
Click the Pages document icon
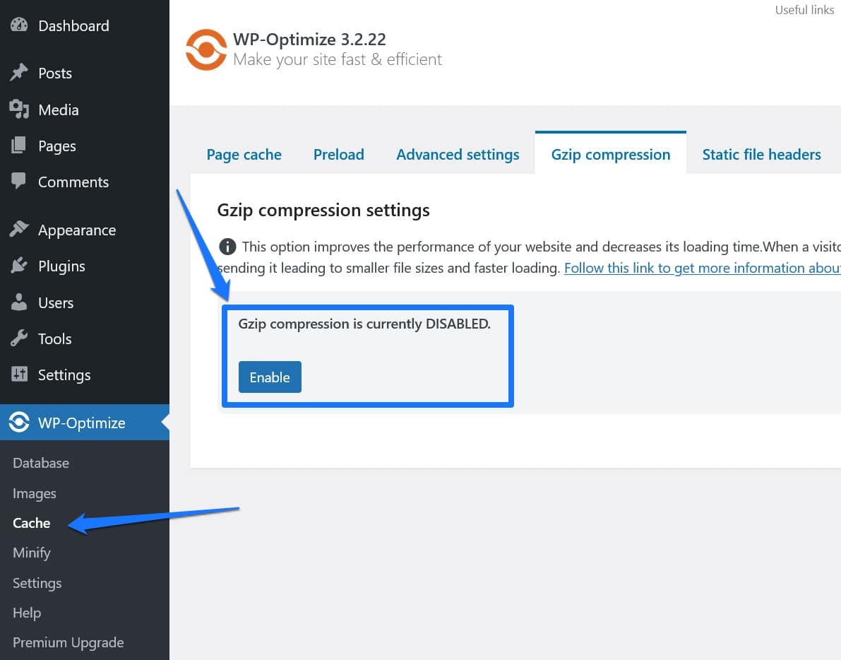click(x=19, y=146)
